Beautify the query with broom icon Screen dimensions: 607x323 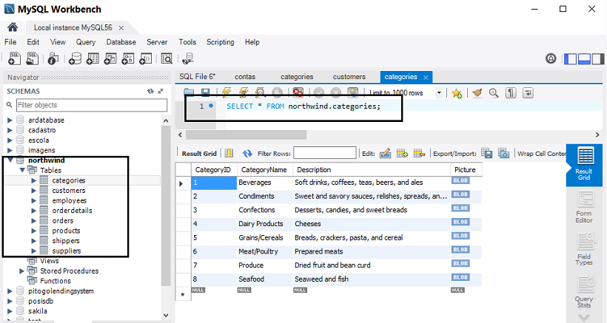[477, 93]
